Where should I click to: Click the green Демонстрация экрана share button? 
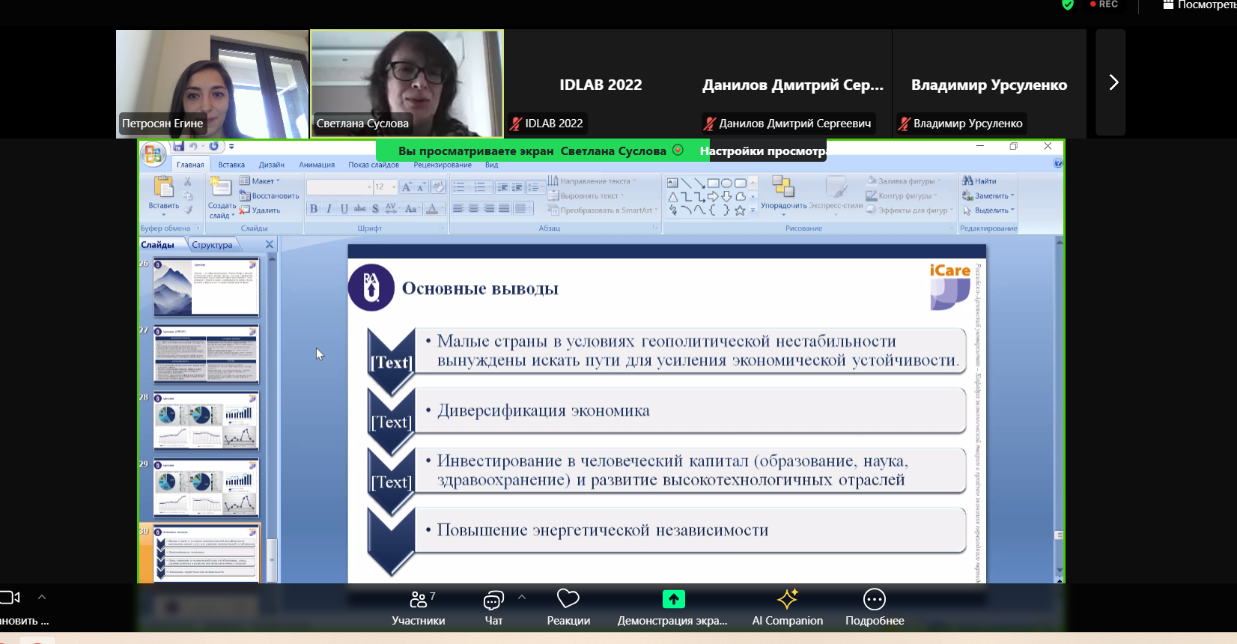pyautogui.click(x=673, y=599)
